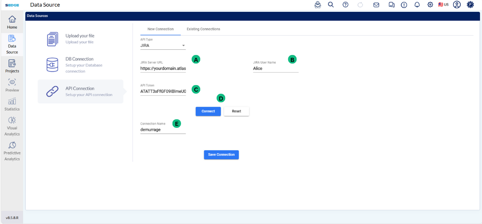Open the user profile account menu

tap(457, 5)
